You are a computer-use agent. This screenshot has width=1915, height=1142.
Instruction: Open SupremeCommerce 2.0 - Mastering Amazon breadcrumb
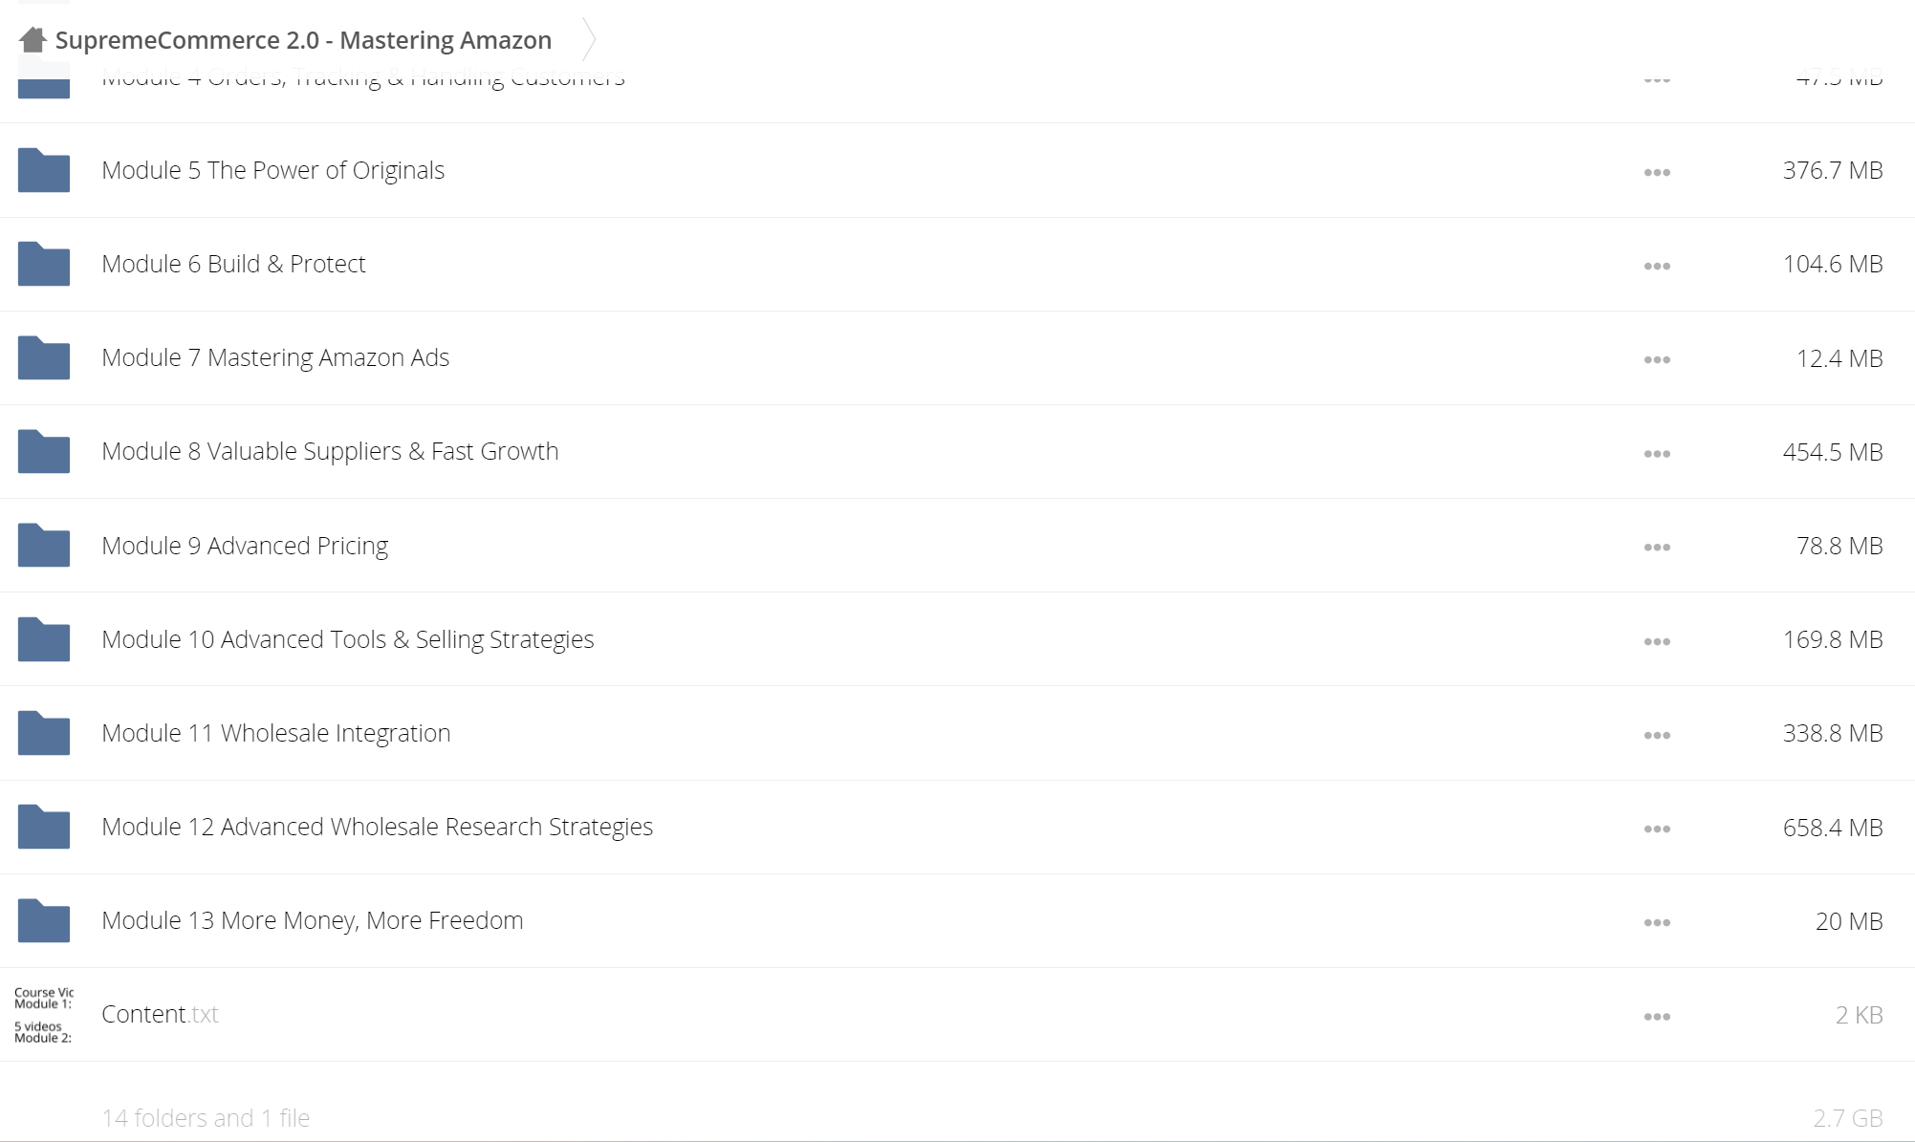click(x=303, y=40)
